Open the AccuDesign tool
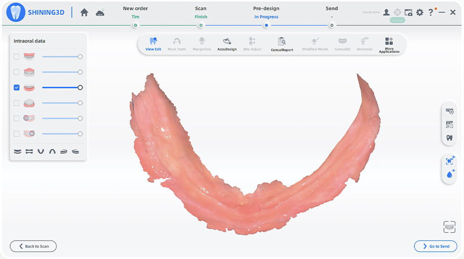464x259 pixels. coord(227,44)
